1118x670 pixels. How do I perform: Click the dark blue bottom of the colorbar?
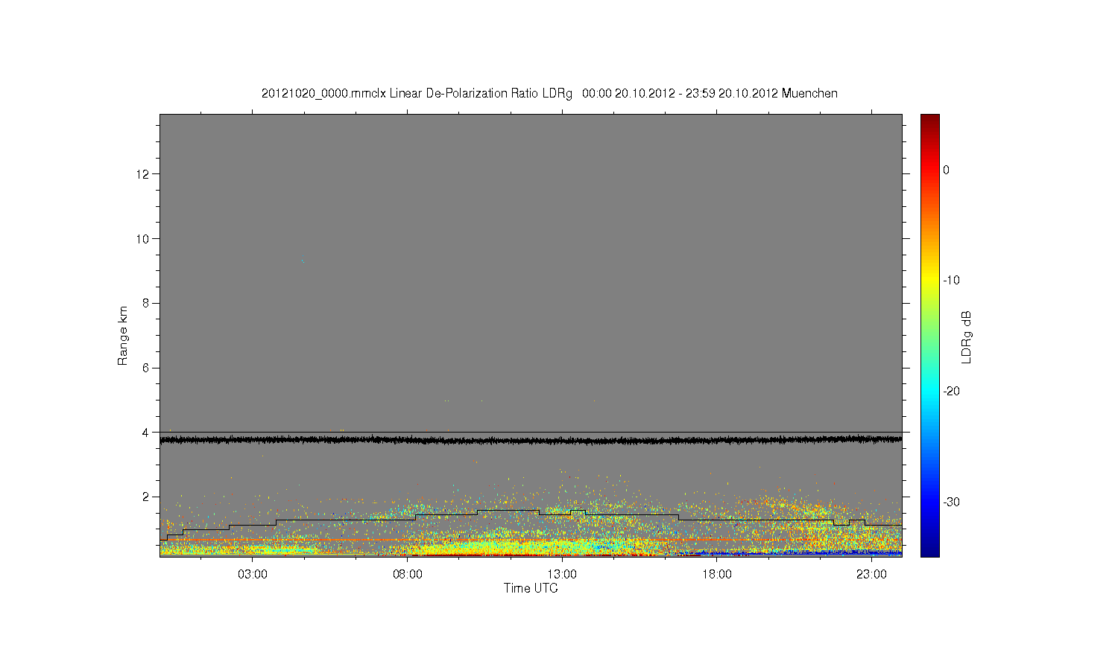click(x=930, y=551)
